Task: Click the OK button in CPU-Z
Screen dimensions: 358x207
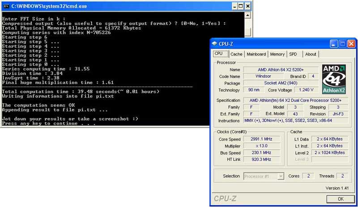Action: 341,199
